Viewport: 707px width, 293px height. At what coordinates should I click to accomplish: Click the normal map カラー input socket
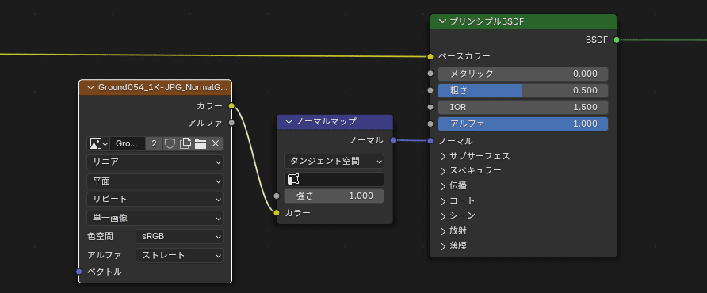(277, 213)
